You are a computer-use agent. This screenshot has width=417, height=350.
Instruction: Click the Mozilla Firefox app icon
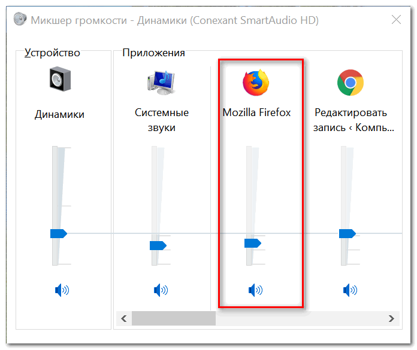tap(256, 83)
